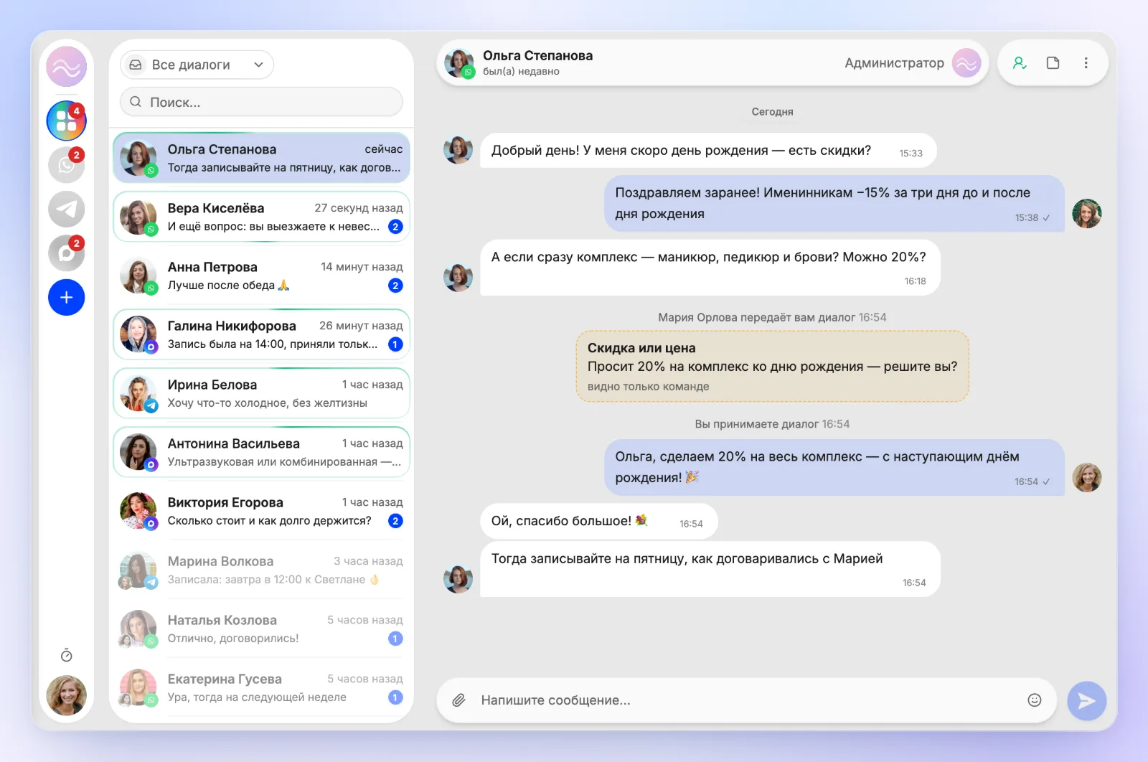Click the timer icon in the sidebar
The height and width of the screenshot is (762, 1148).
pos(66,655)
